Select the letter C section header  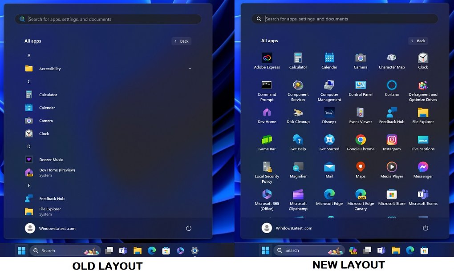coord(29,81)
